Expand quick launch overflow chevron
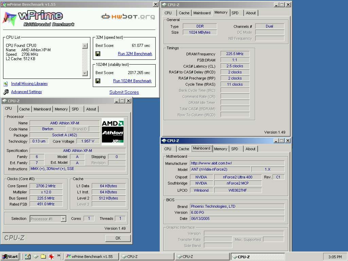The height and width of the screenshot is (261, 348). click(58, 256)
